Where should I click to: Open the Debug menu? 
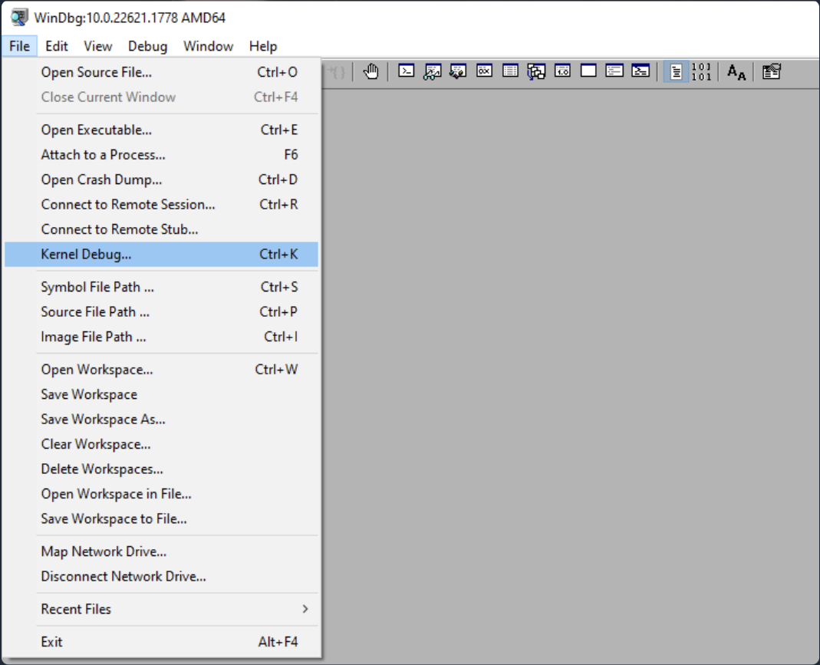point(147,46)
